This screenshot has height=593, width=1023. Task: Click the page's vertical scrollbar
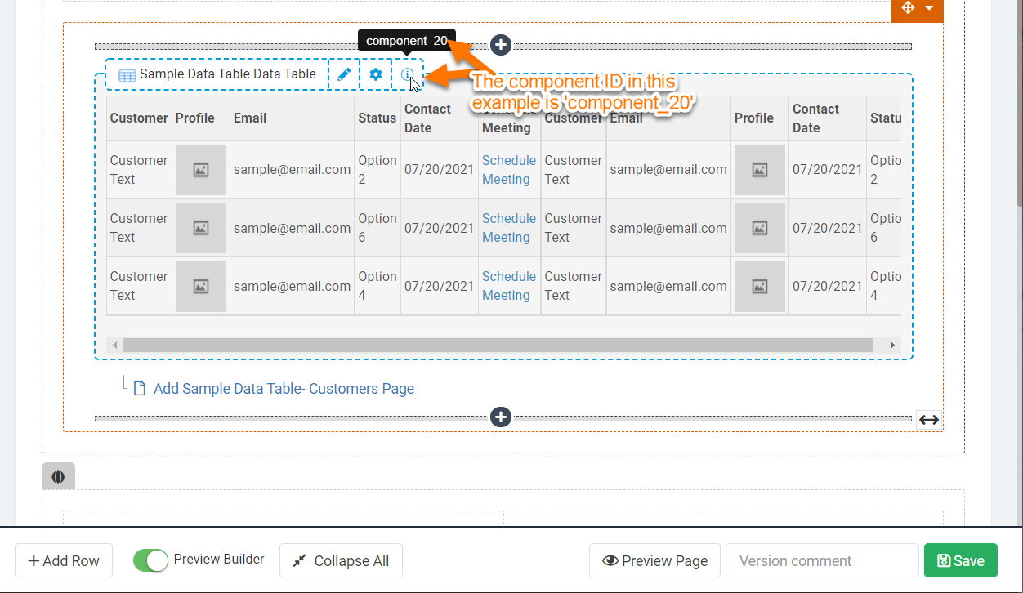pyautogui.click(x=1018, y=102)
